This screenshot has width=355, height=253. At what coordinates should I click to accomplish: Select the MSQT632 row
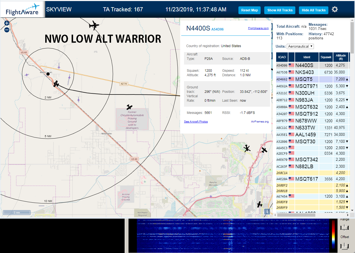tap(313, 107)
